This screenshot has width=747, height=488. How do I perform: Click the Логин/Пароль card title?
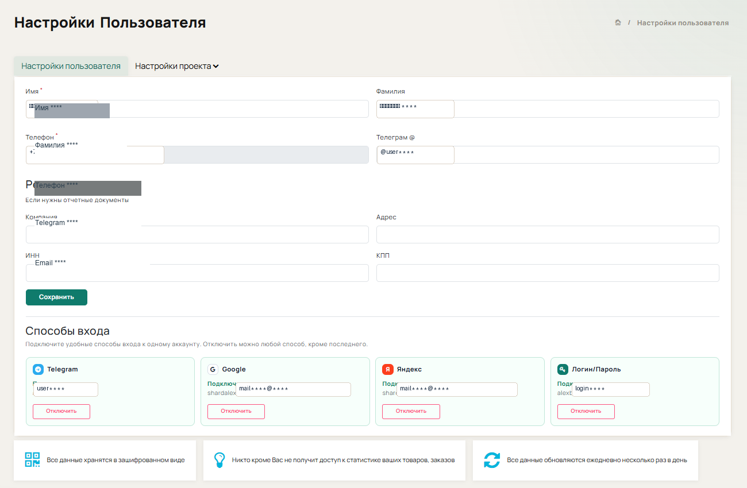[596, 369]
